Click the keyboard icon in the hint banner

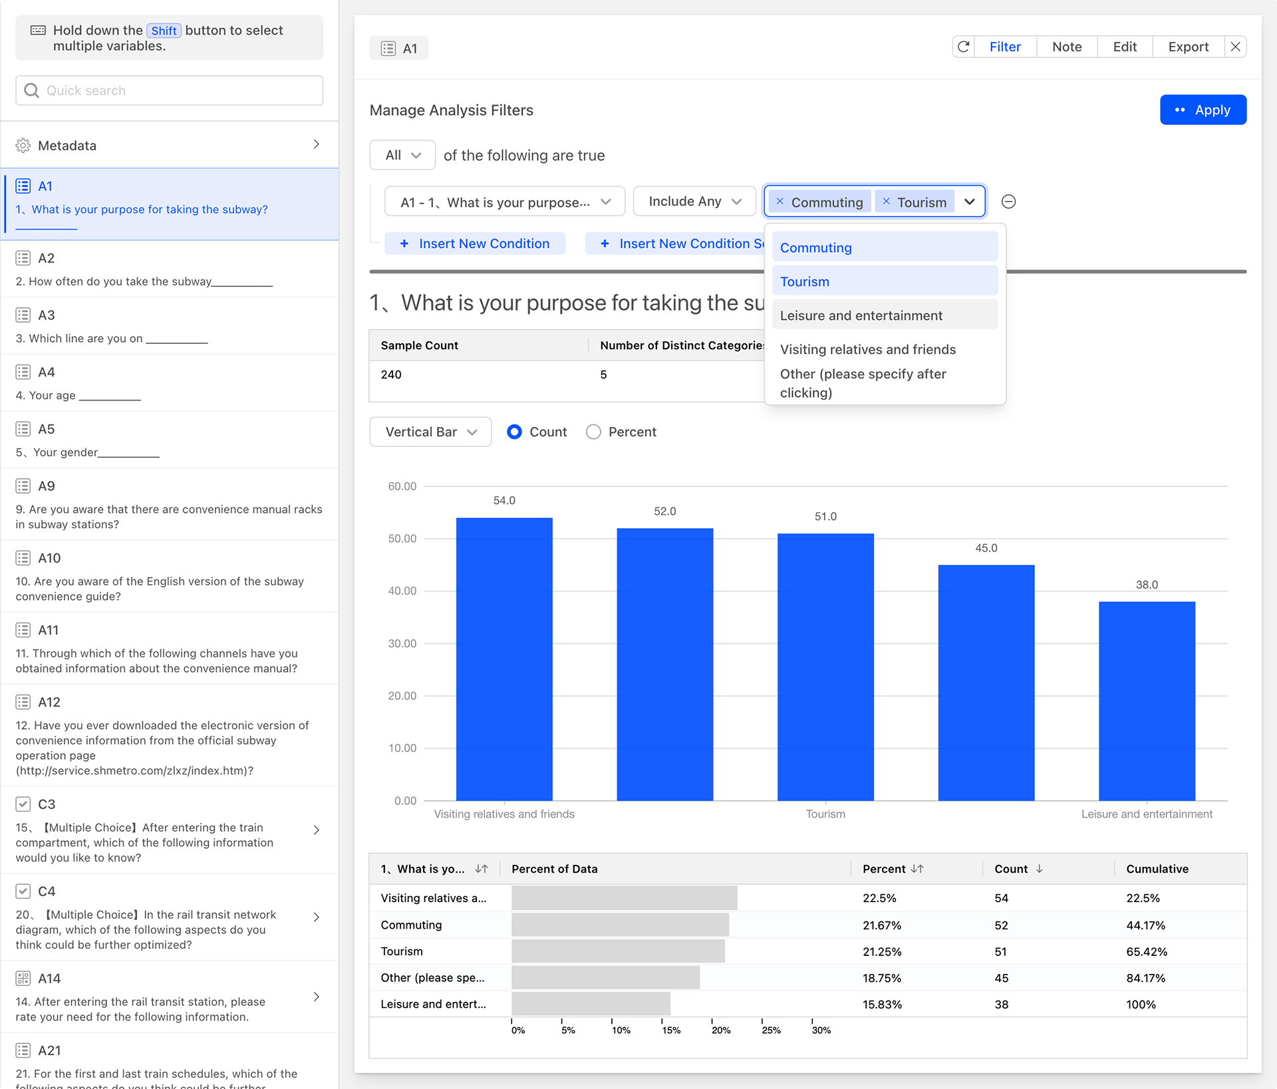click(x=39, y=31)
